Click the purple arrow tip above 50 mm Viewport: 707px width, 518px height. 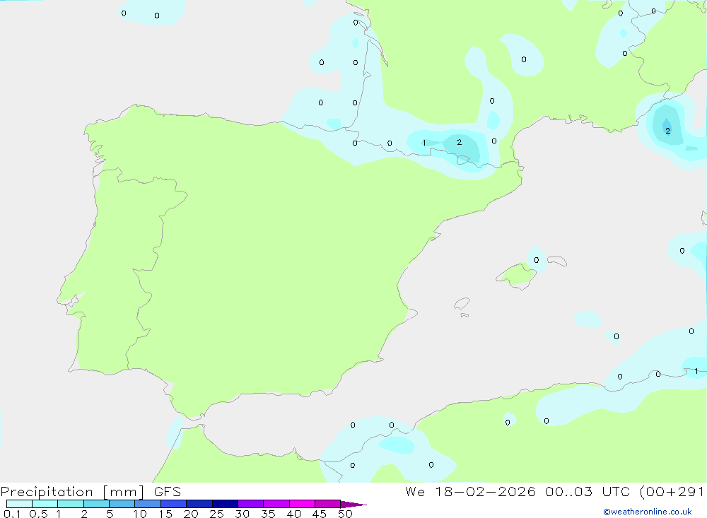coord(353,504)
